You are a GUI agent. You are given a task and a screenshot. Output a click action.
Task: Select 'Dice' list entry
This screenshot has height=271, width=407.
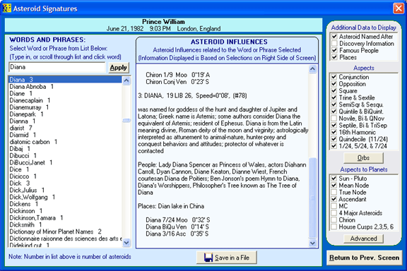pyautogui.click(x=65, y=169)
